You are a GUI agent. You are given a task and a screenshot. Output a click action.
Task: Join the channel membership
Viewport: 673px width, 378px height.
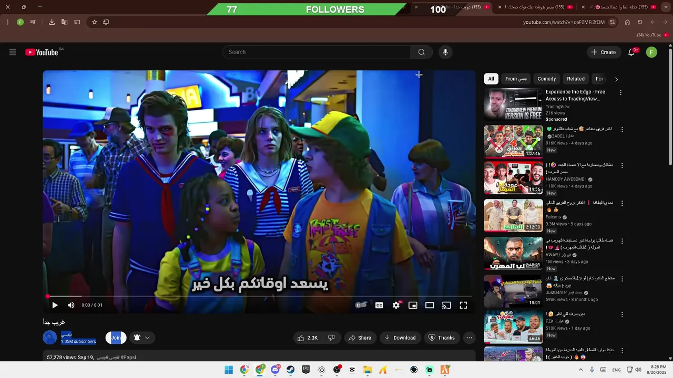point(116,338)
